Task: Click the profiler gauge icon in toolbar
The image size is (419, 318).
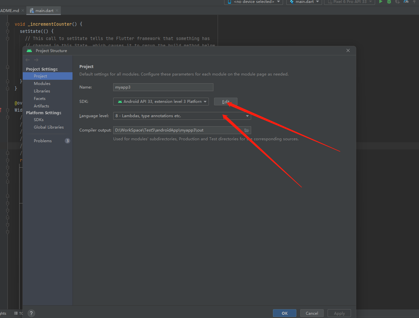Action: tap(406, 2)
